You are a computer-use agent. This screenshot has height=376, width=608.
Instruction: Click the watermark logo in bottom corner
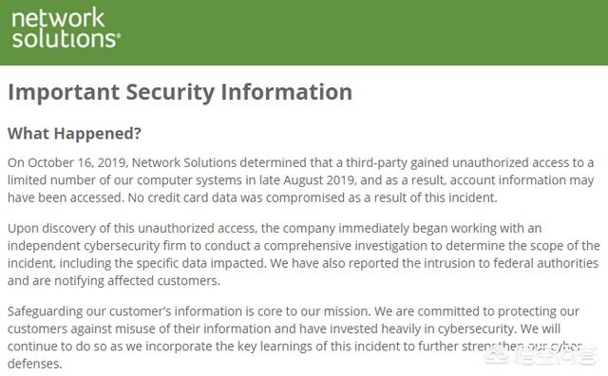point(541,355)
